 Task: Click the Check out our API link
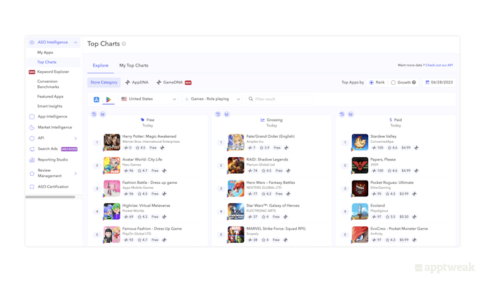coord(439,65)
